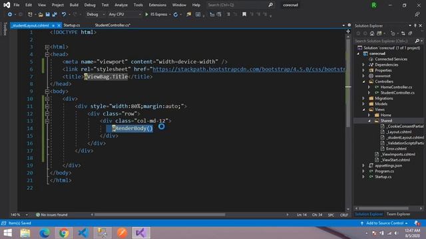
Task: Click the notifications icon in status bar
Action: click(417, 223)
